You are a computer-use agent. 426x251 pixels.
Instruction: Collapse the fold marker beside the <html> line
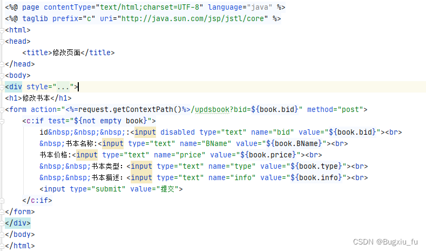pyautogui.click(x=2, y=30)
